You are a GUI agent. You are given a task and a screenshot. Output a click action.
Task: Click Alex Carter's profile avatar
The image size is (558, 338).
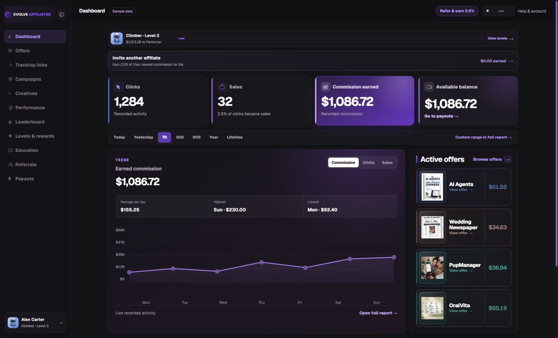pos(13,323)
